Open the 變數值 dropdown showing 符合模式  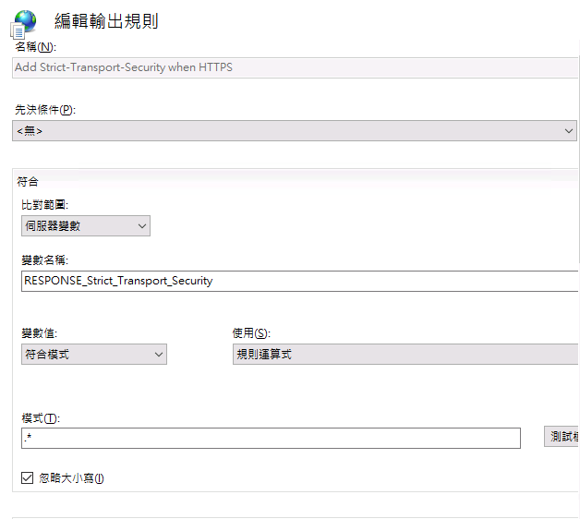pos(94,354)
